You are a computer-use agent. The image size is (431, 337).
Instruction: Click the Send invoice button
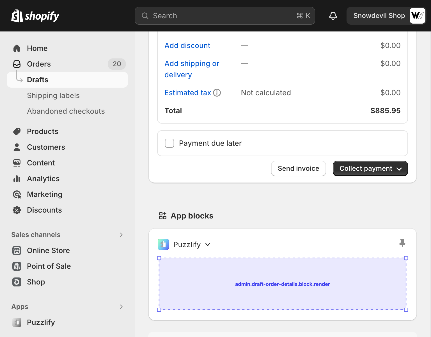pos(298,168)
